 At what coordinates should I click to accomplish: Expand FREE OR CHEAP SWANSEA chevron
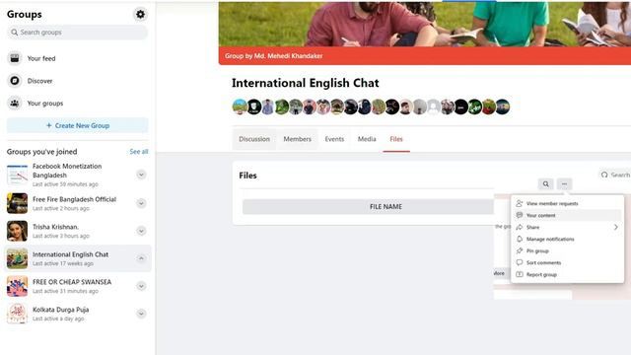(x=141, y=286)
